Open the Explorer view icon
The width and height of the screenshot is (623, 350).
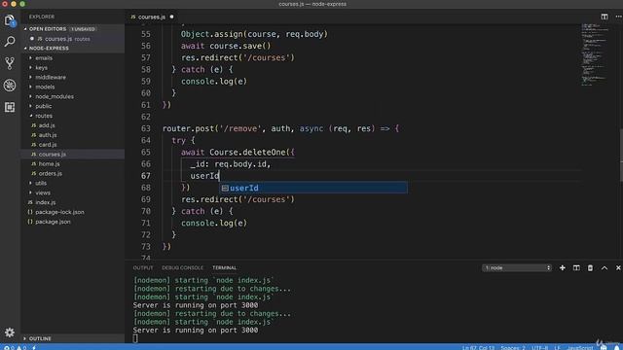(x=10, y=20)
